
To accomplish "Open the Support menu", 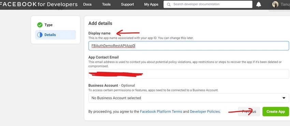I will (127, 4).
